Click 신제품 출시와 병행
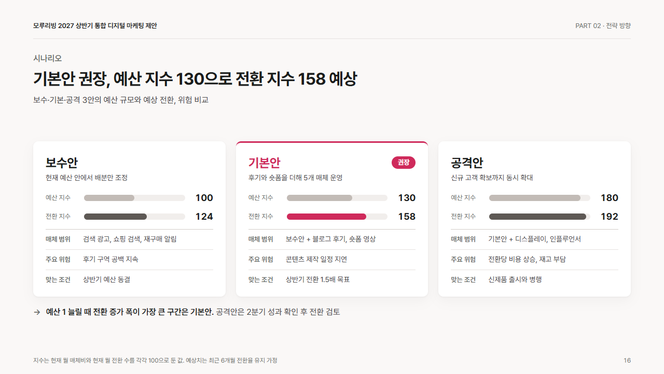This screenshot has height=374, width=664. [515, 279]
